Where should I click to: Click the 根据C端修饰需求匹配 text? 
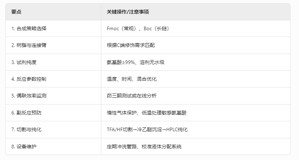[131, 46]
